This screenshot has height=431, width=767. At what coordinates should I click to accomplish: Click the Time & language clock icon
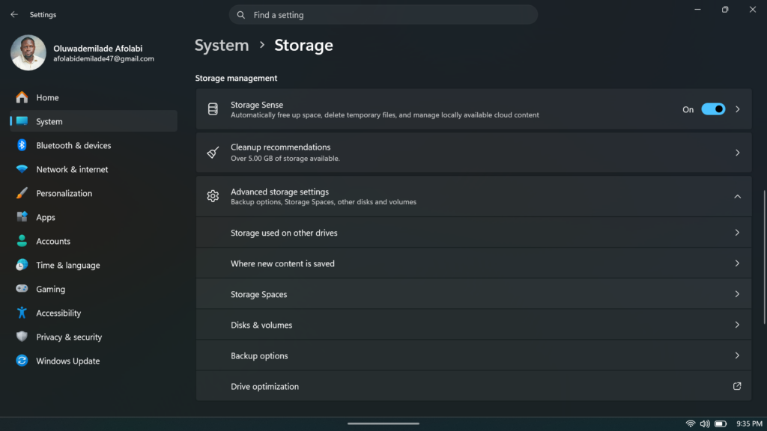pos(22,265)
